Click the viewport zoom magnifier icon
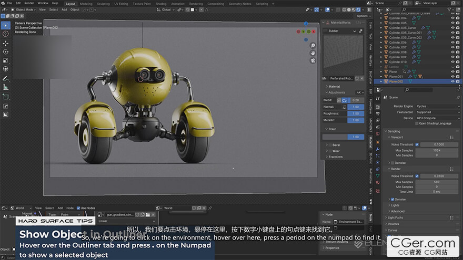The height and width of the screenshot is (260, 463). click(x=313, y=46)
